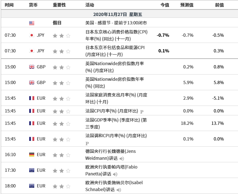This screenshot has width=238, height=194.
Task: Select the 重要性 column header
Action: pyautogui.click(x=59, y=5)
